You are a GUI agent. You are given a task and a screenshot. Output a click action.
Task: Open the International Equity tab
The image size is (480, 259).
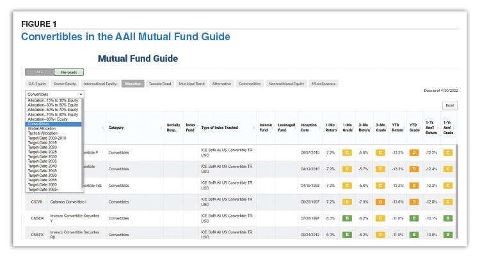tap(100, 84)
